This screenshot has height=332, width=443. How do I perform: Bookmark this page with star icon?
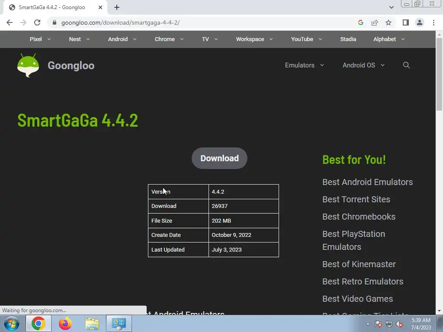pyautogui.click(x=388, y=22)
